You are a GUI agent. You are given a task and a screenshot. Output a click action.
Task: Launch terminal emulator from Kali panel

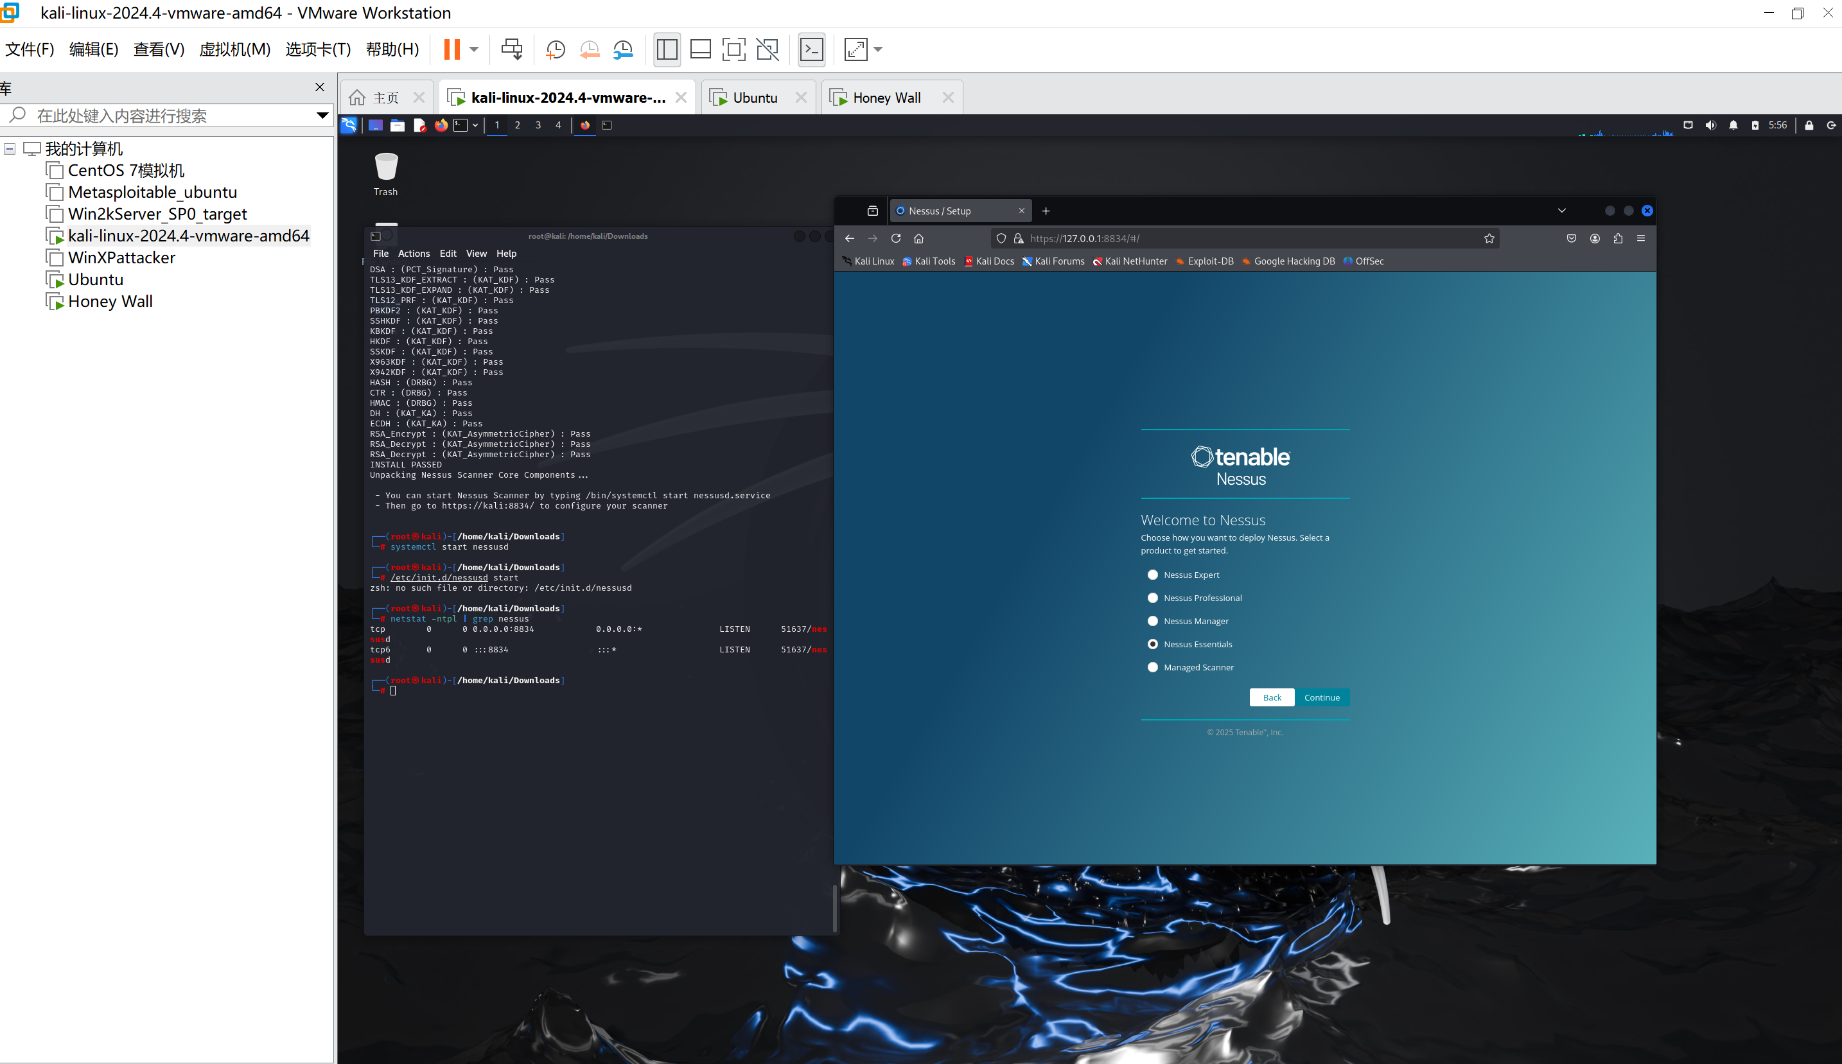click(x=460, y=125)
